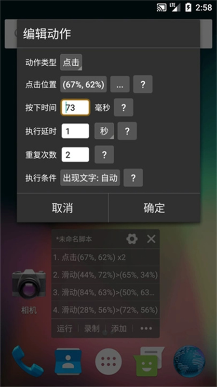
Task: Open the 秒 time unit dropdown
Action: pos(104,131)
